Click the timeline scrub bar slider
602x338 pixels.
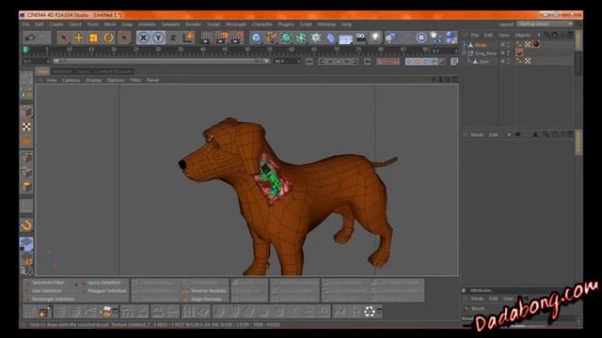point(161,61)
